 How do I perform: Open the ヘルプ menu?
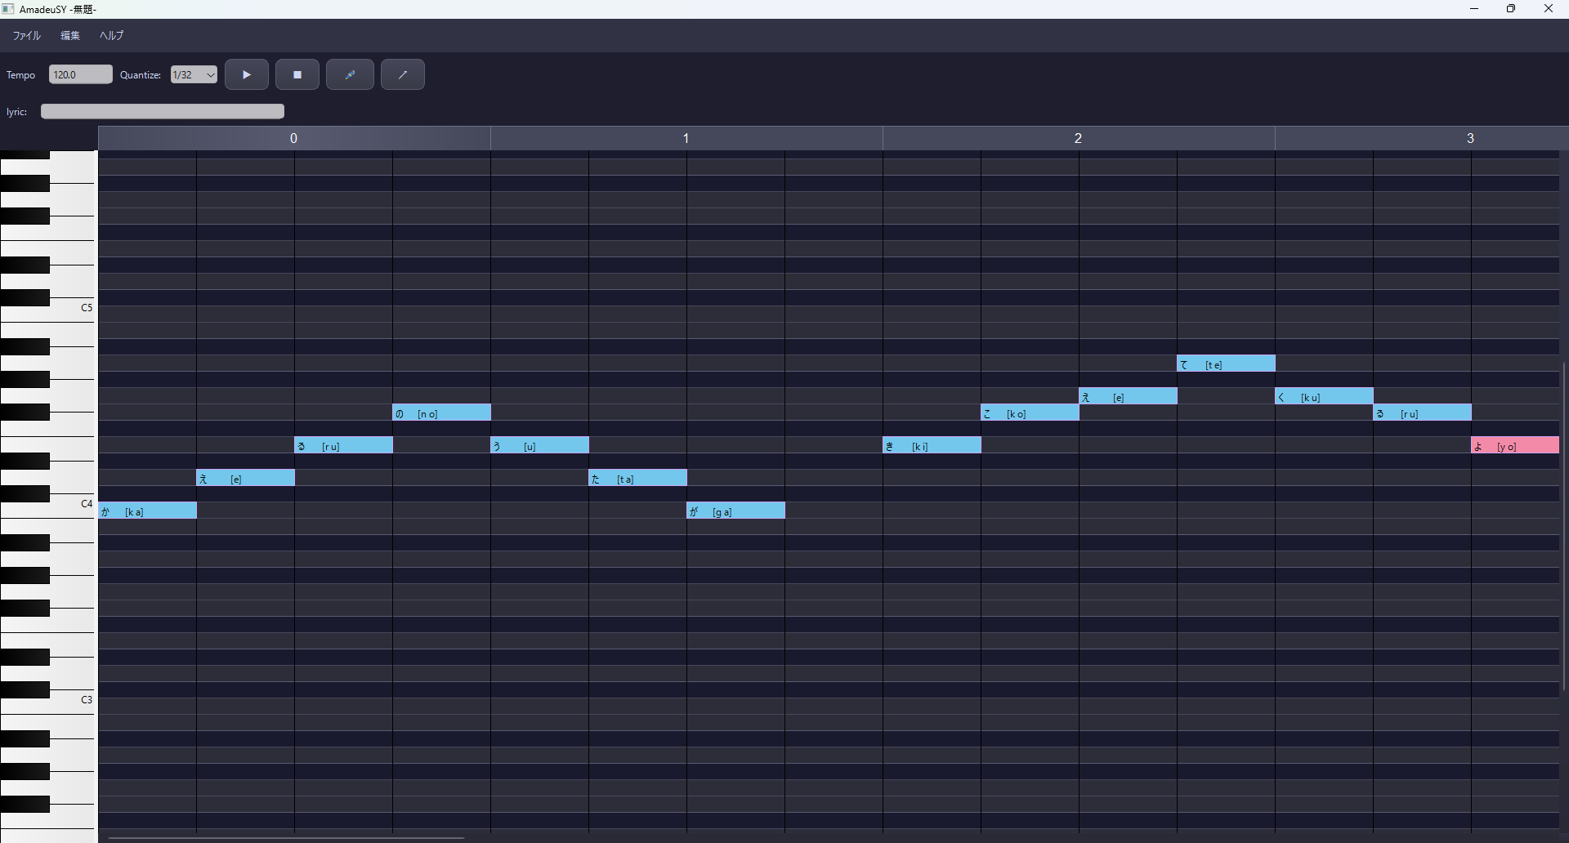tap(110, 35)
